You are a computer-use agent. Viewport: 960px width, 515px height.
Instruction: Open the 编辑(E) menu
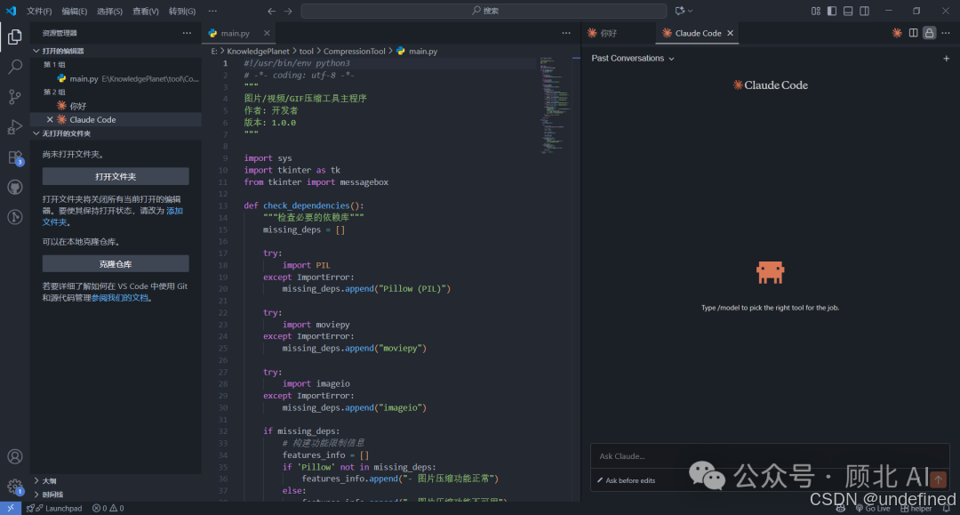pyautogui.click(x=74, y=11)
